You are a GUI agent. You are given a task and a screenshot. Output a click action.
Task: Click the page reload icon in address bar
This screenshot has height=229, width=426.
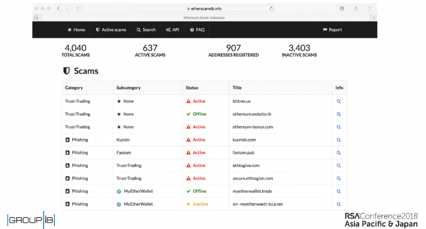pos(271,9)
